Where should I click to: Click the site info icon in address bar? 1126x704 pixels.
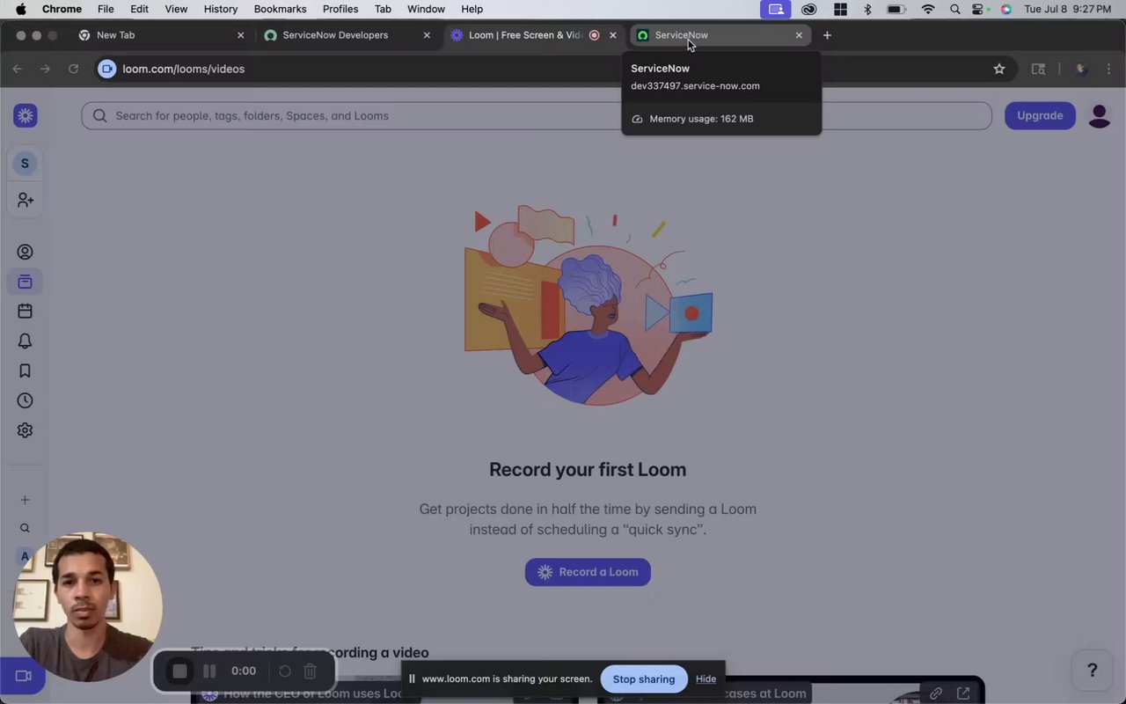point(106,69)
